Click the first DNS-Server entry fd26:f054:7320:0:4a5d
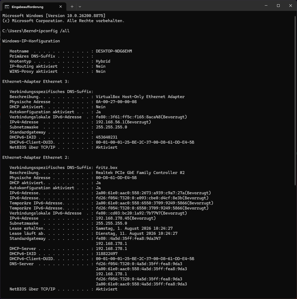This screenshot has width=297, height=299. 139,264
